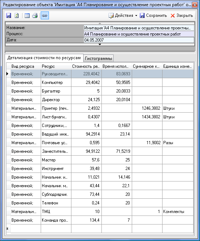Click the usage time value 50,9585
This screenshot has height=241, width=200.
(x=116, y=82)
